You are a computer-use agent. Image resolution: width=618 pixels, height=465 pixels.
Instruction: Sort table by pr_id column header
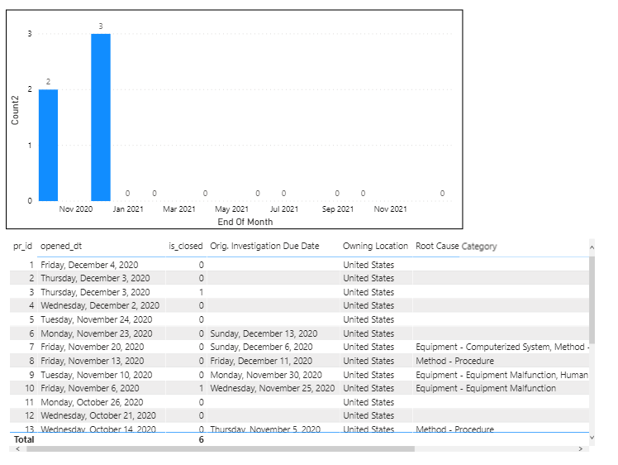22,246
